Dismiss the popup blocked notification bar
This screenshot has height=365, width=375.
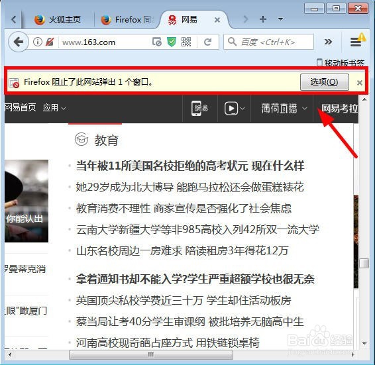pyautogui.click(x=360, y=83)
